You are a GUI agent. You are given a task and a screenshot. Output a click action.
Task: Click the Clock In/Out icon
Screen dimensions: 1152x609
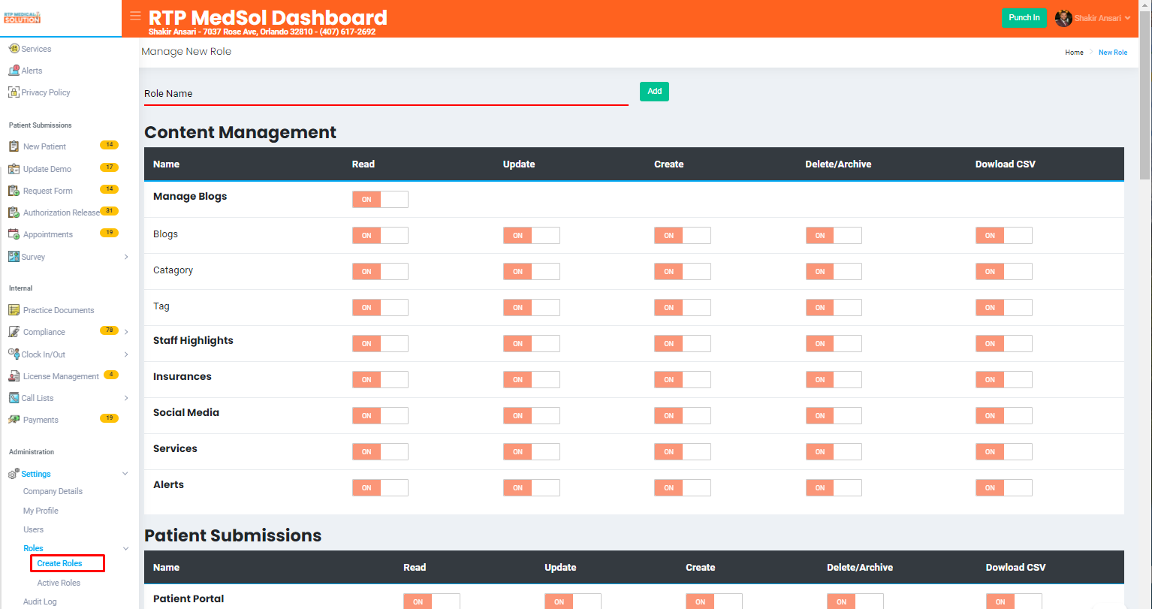(x=14, y=354)
